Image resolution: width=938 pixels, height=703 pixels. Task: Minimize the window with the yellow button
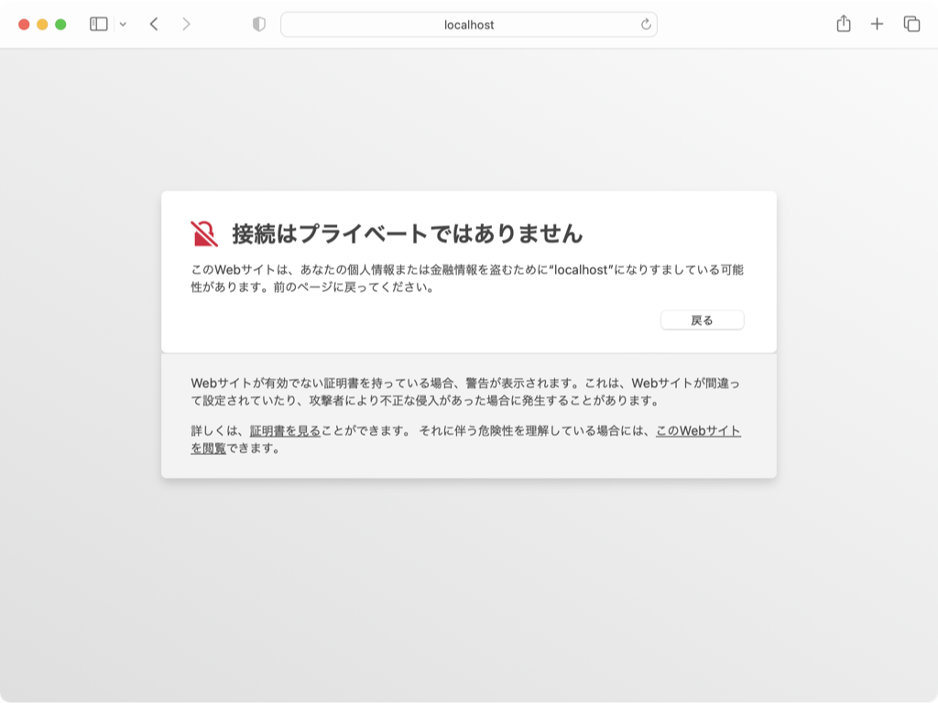coord(42,25)
